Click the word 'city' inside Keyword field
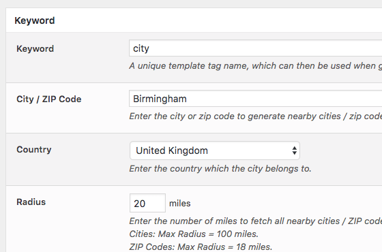 [141, 48]
